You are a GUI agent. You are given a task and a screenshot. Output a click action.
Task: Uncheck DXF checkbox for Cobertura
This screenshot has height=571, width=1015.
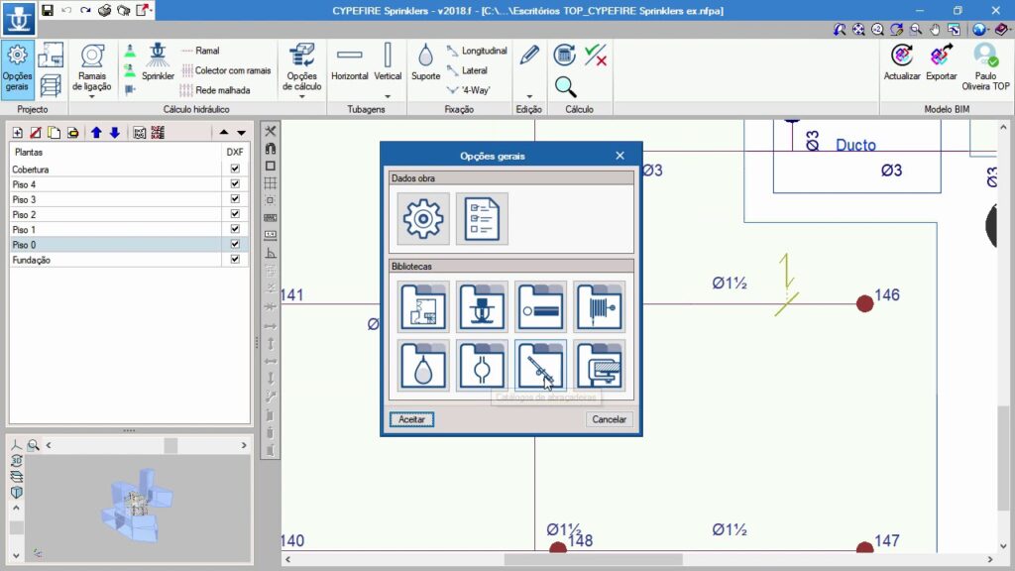click(x=235, y=170)
